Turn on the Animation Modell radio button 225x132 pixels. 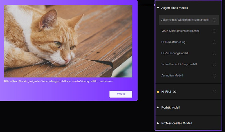(x=214, y=76)
